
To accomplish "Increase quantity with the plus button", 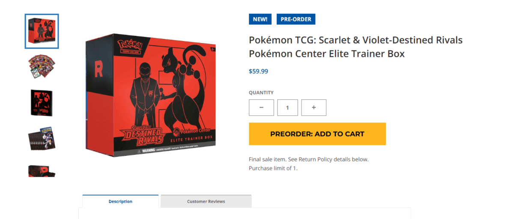I will [x=314, y=108].
